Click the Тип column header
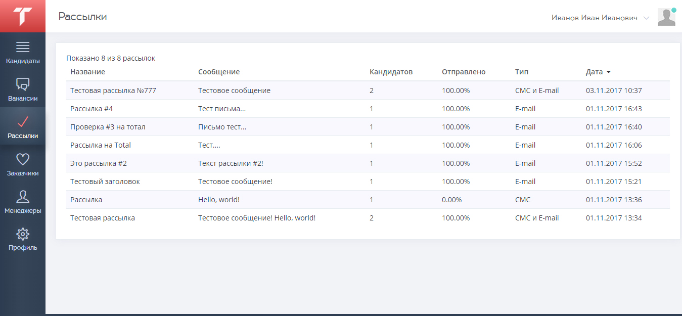The height and width of the screenshot is (316, 682). pyautogui.click(x=521, y=72)
